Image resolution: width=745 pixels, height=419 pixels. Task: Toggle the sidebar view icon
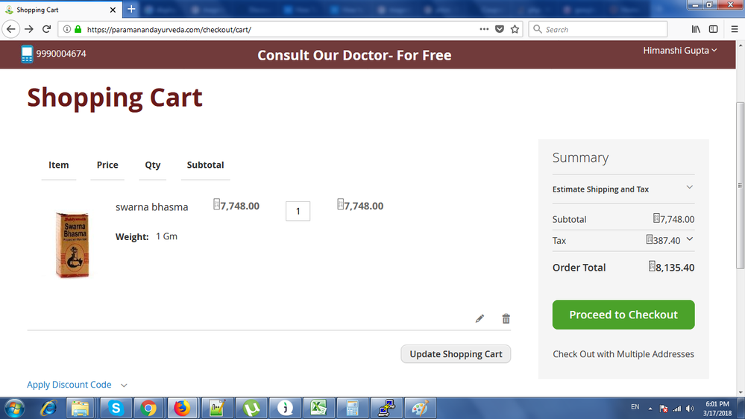(x=713, y=29)
